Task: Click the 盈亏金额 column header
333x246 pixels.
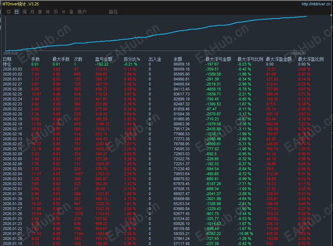Action: (104, 59)
